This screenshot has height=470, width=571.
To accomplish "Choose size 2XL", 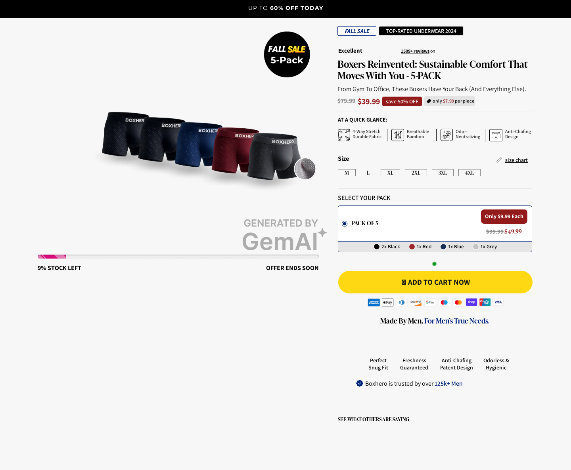I will 416,173.
